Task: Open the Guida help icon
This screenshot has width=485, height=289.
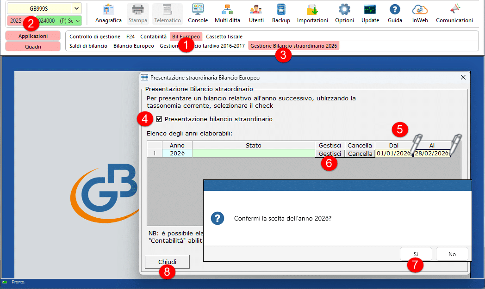Action: [x=395, y=14]
